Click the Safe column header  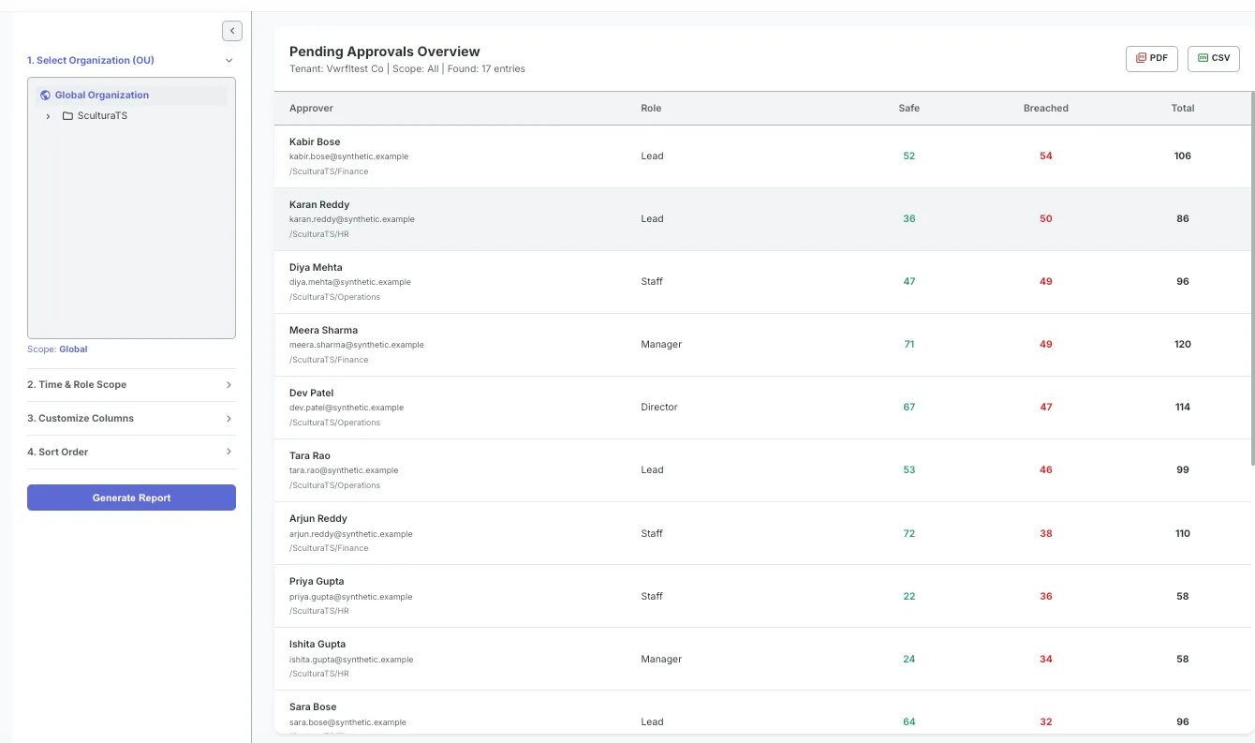tap(908, 109)
